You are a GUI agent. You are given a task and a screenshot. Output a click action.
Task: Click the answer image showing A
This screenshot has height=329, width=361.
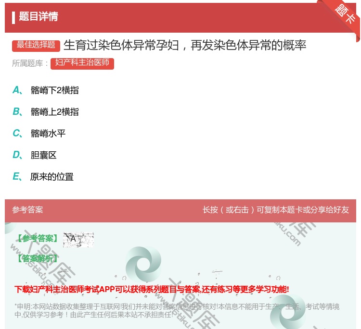pyautogui.click(x=78, y=239)
